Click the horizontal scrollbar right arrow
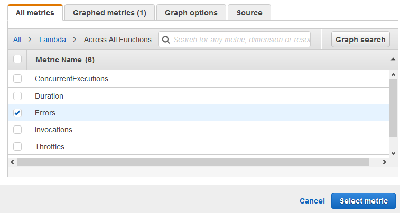 coord(385,162)
